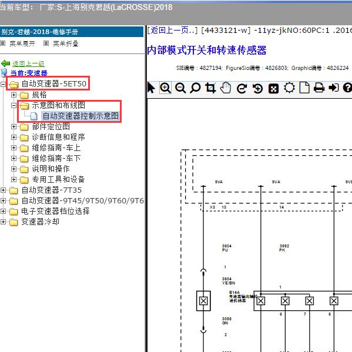Select the 维修指南-车下 tree item
352x352 pixels.
click(x=56, y=158)
